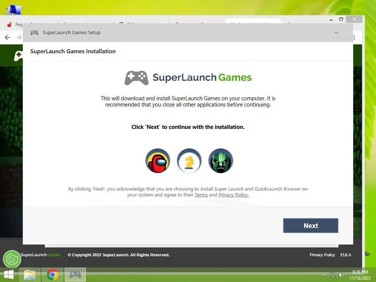Click Privacy Policy in webpage footer
Screen dimensions: 376x282
[x=322, y=255]
